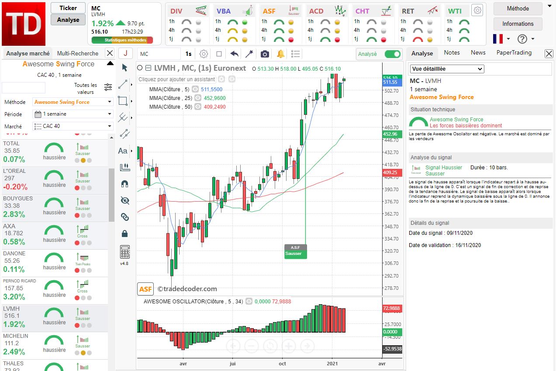This screenshot has width=556, height=371.
Task: Toggle the crossed-eye hide drawings tool
Action: 124,200
